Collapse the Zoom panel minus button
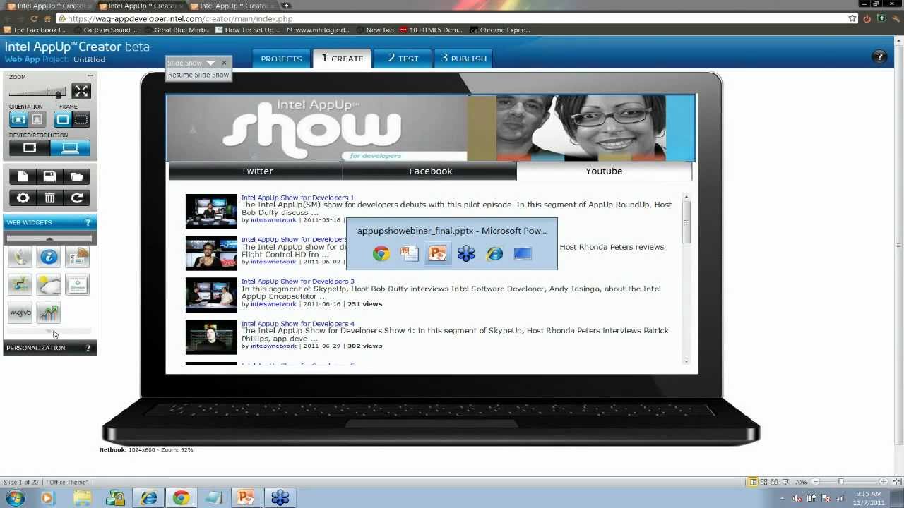 pyautogui.click(x=90, y=75)
